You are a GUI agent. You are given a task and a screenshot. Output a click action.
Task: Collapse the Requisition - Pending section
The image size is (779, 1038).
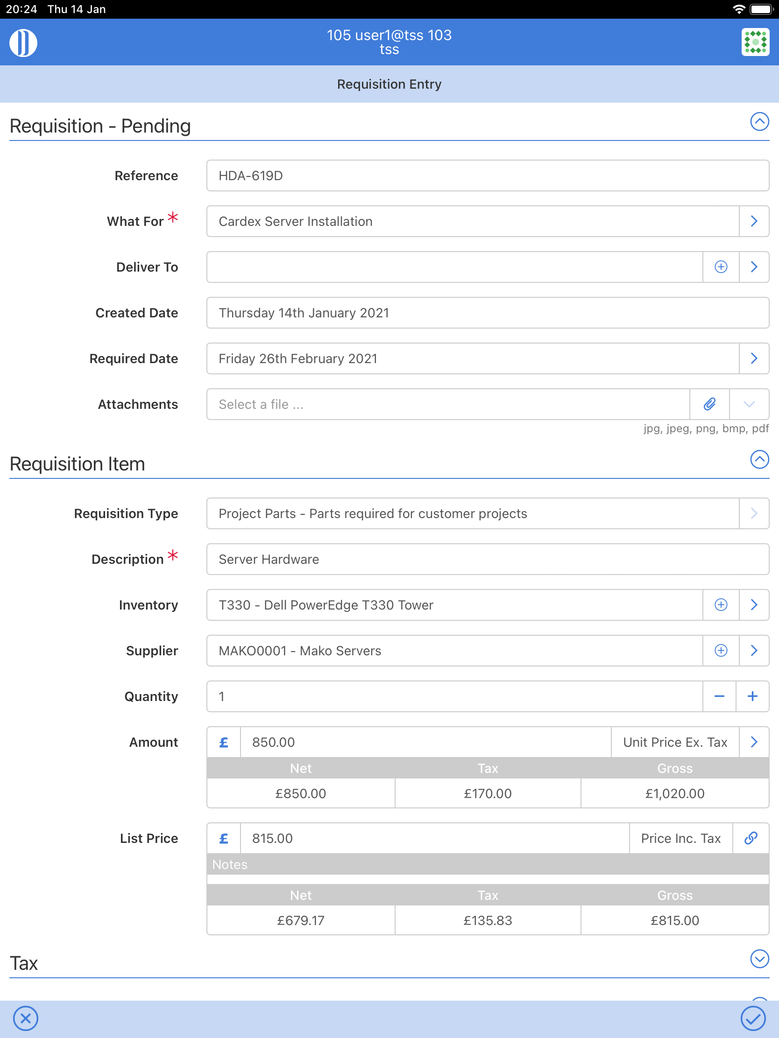[x=759, y=121]
